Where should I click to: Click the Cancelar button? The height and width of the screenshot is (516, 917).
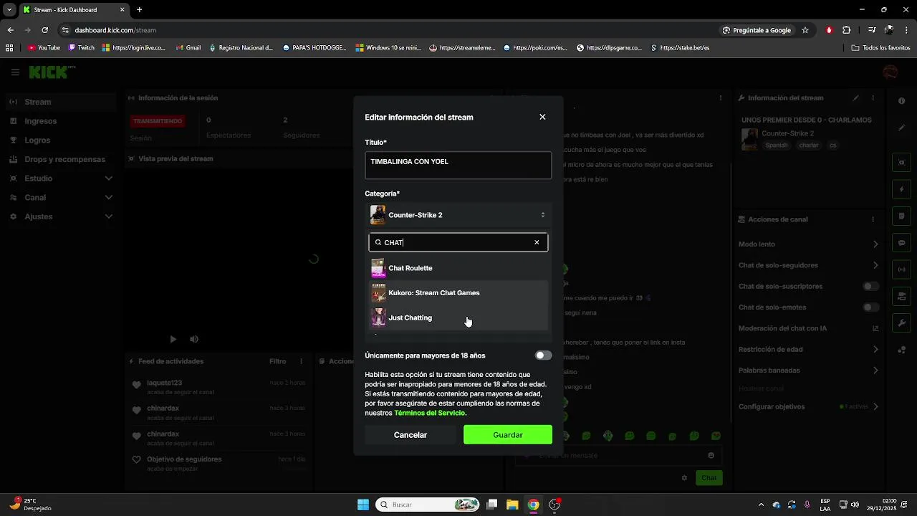pyautogui.click(x=411, y=435)
